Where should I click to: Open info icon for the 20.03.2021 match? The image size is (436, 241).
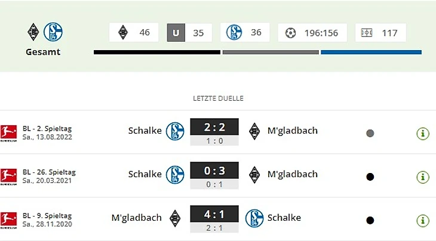tap(423, 177)
